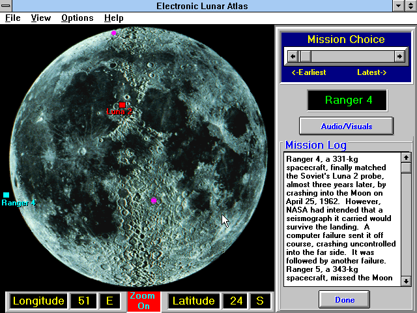The height and width of the screenshot is (313, 417).
Task: Click the '<-Earliest' label
Action: pos(309,72)
